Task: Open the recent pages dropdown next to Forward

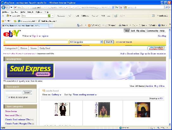Action: coord(11,8)
